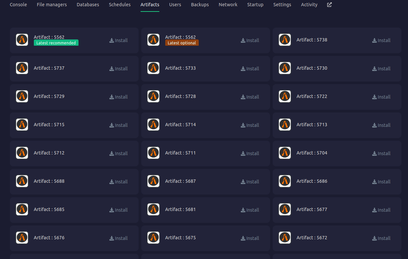Image resolution: width=408 pixels, height=259 pixels.
Task: Click the green Latest recommended badge
Action: (x=56, y=43)
